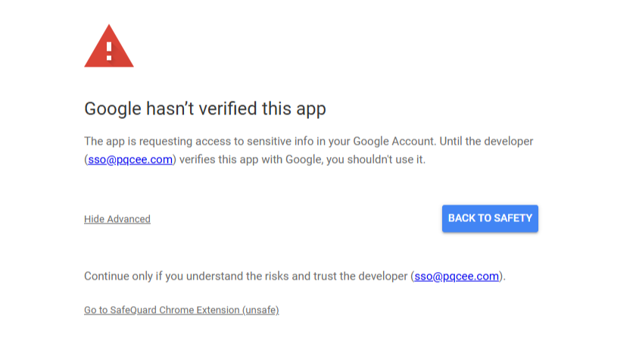
Task: Go to SafeQuard Chrome Extension (unsafe)
Action: [181, 310]
